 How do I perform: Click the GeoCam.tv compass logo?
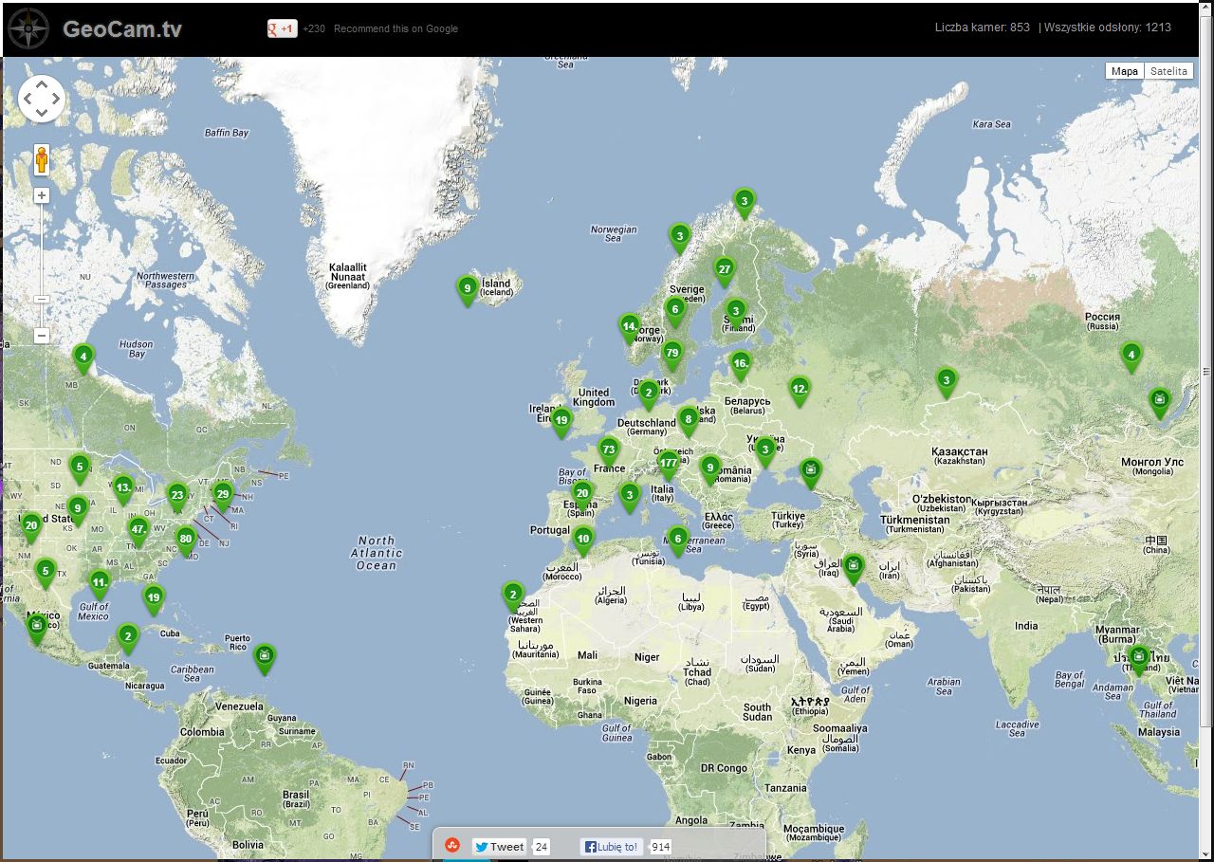(28, 28)
